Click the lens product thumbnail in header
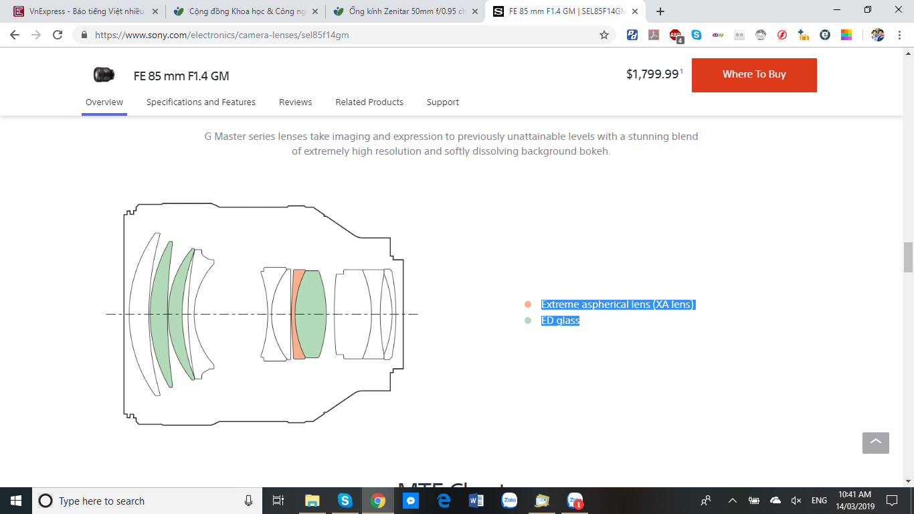Image resolution: width=914 pixels, height=514 pixels. point(104,75)
